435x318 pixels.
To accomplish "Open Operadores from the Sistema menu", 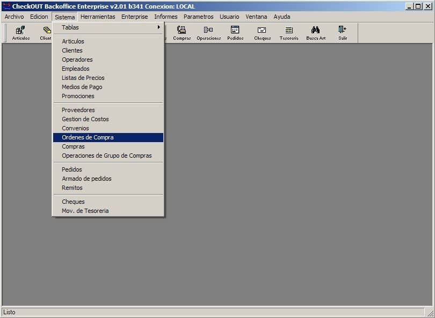I will (x=108, y=60).
